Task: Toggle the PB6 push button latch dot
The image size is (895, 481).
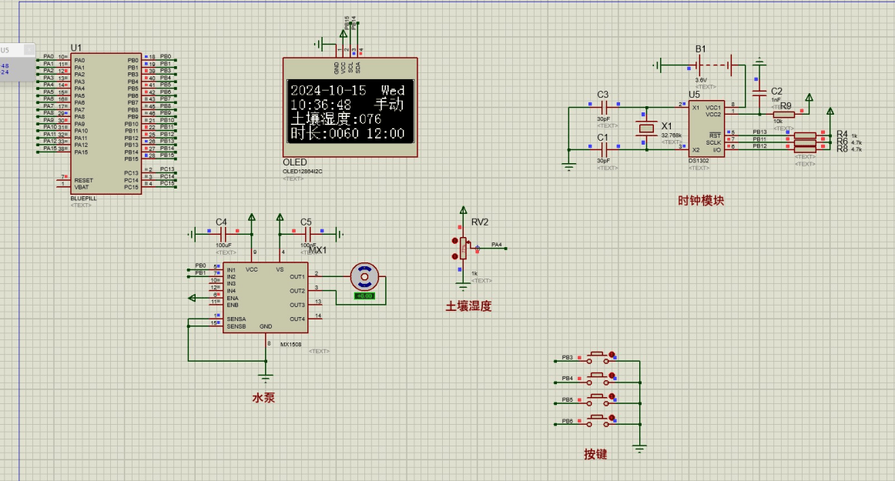Action: 613,419
